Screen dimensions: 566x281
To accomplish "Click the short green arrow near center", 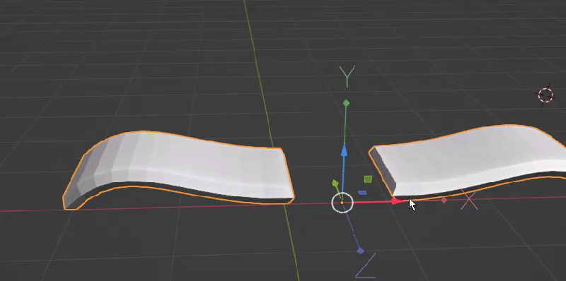I will (x=335, y=184).
